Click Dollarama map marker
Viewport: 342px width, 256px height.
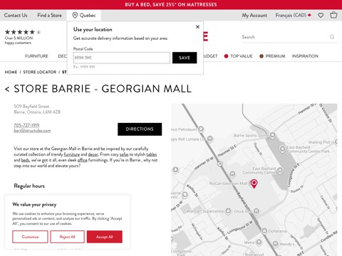(x=264, y=230)
